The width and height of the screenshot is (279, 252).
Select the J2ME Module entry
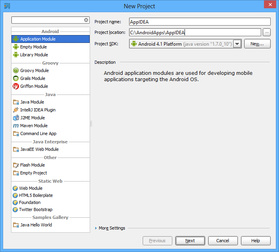51,118
